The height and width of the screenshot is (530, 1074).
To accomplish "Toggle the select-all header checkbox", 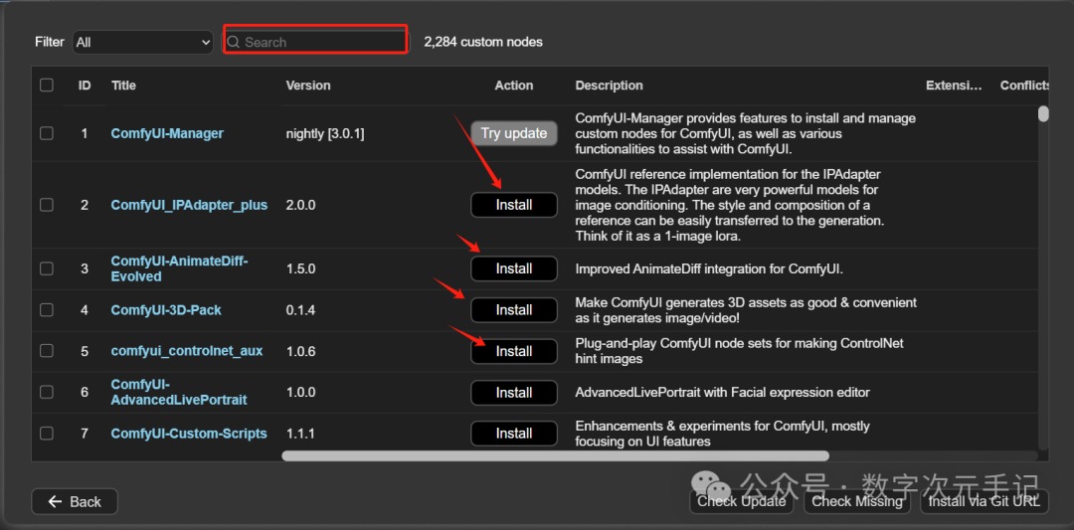I will tap(47, 86).
